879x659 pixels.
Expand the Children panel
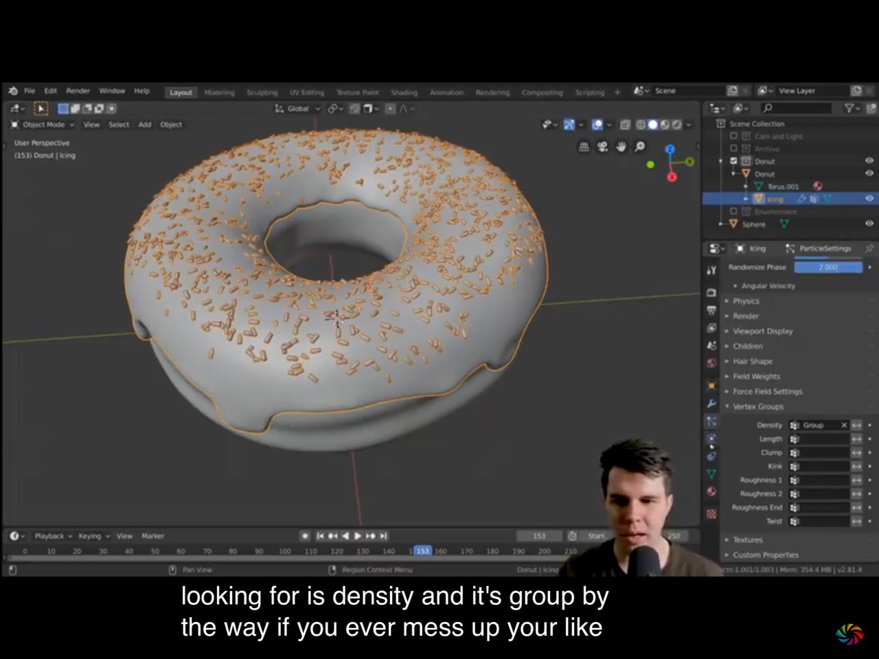pos(747,346)
